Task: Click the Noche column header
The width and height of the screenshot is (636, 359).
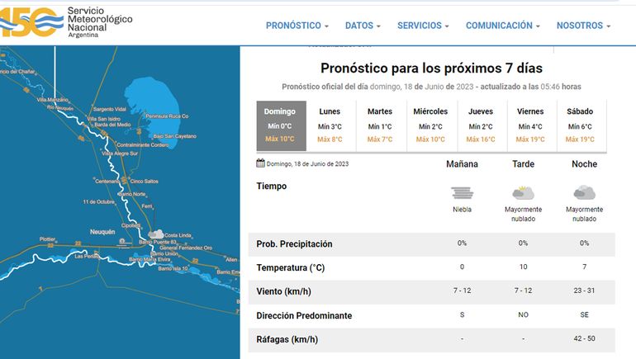Action: click(x=585, y=164)
